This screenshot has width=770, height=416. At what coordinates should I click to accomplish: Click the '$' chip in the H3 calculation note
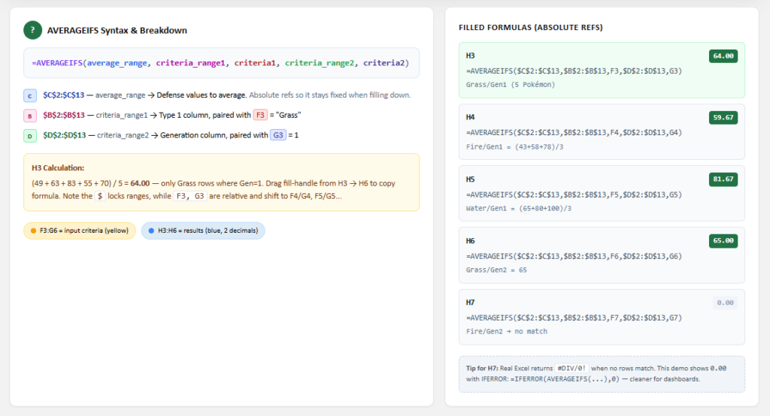(100, 196)
